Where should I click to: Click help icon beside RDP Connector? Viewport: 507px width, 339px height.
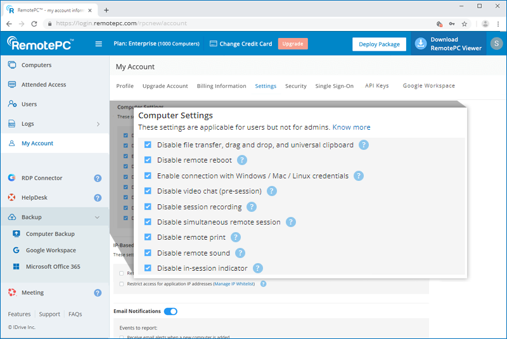[98, 178]
